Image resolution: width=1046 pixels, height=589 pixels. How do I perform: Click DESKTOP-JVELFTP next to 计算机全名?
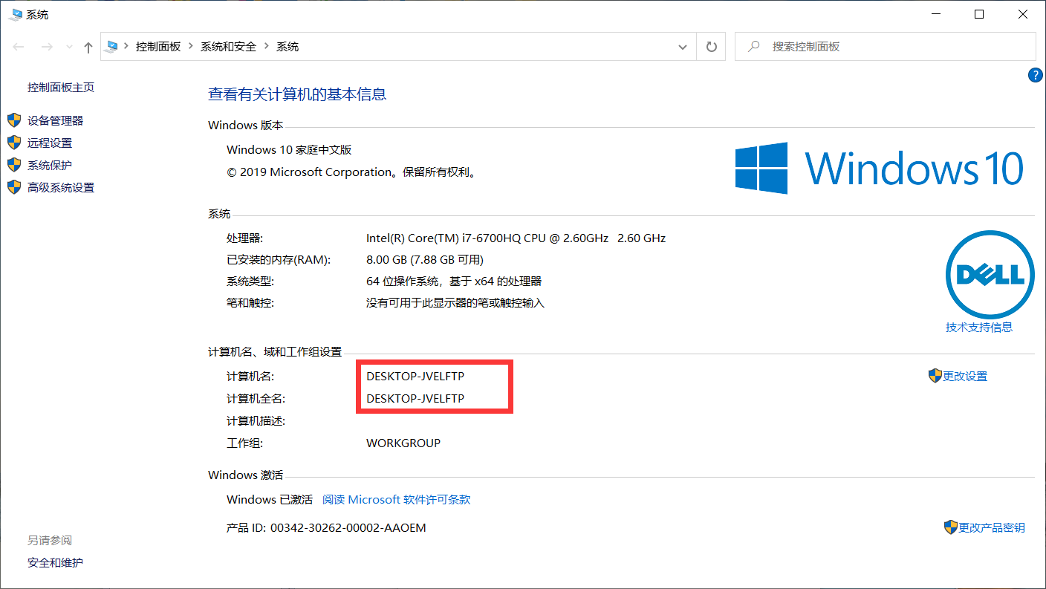[x=415, y=398]
